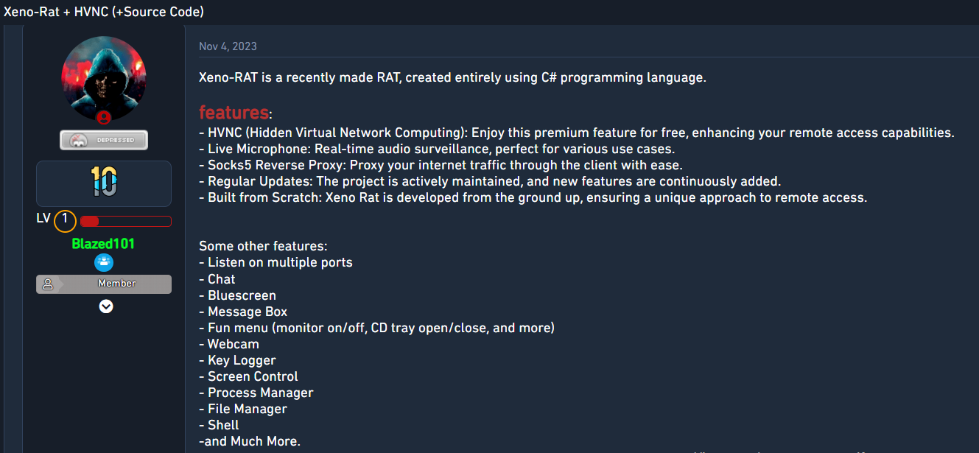The width and height of the screenshot is (979, 453).
Task: Click the "File Manager" list entry
Action: point(247,409)
